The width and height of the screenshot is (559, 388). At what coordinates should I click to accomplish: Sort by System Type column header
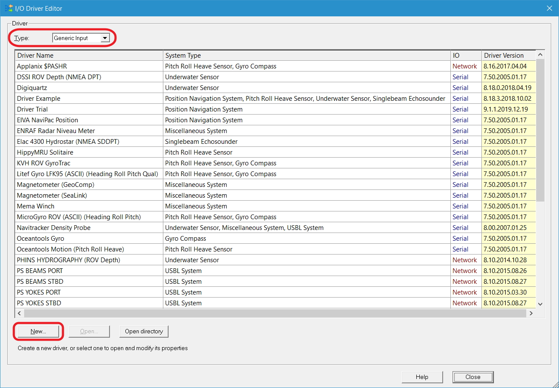tap(306, 56)
